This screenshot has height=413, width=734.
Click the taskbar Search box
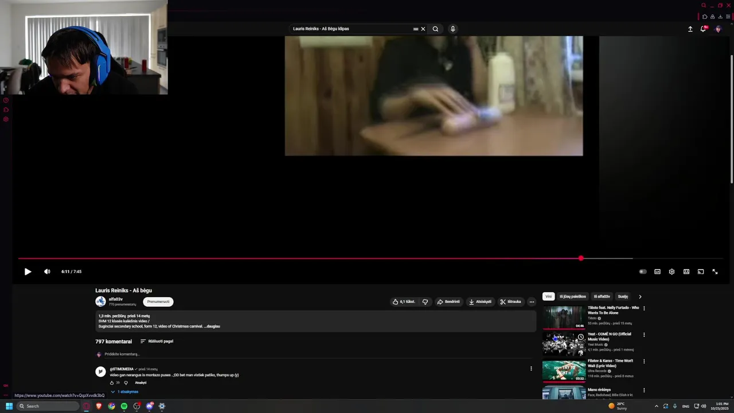coord(48,406)
